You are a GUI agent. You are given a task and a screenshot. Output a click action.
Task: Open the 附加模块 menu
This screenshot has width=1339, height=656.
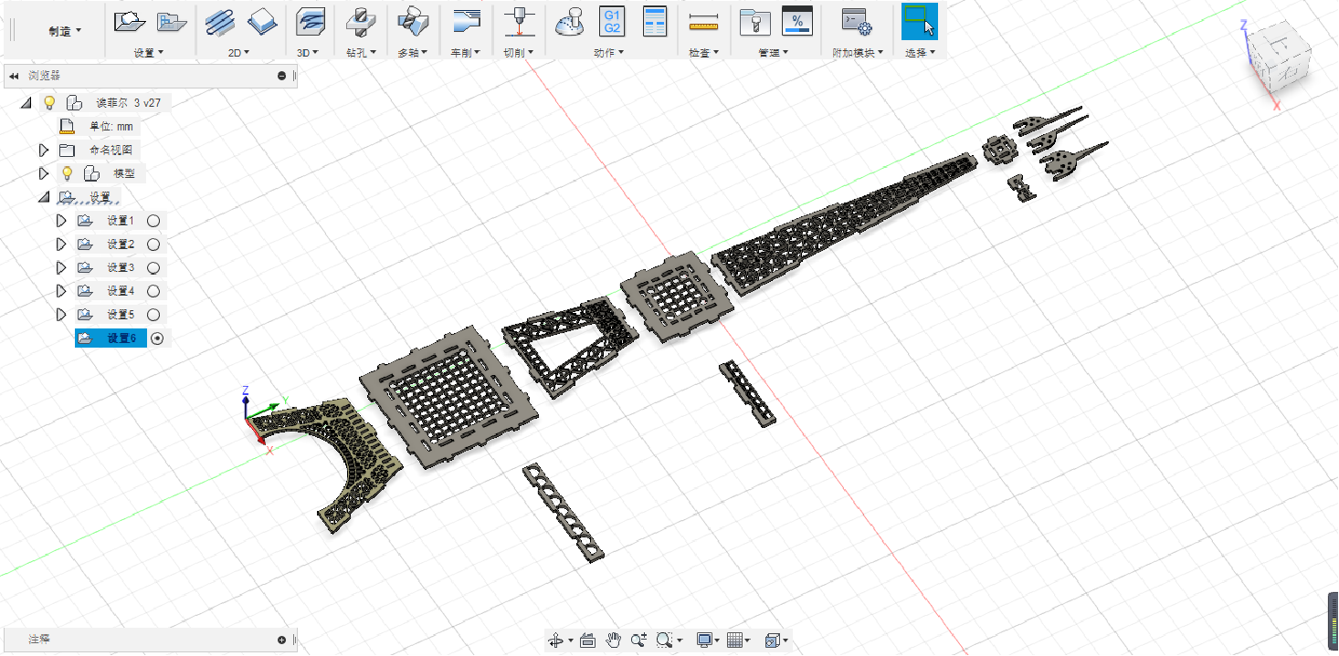pos(856,53)
